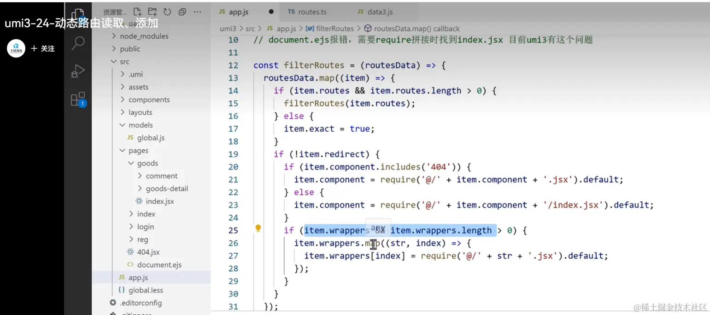This screenshot has width=710, height=315.
Task: Open the Extensions view with badge
Action: click(x=78, y=99)
